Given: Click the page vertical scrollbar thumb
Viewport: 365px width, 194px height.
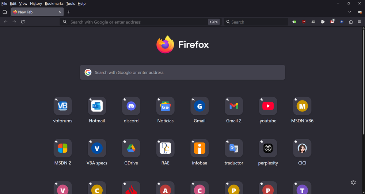Looking at the screenshot, I should tap(364, 81).
